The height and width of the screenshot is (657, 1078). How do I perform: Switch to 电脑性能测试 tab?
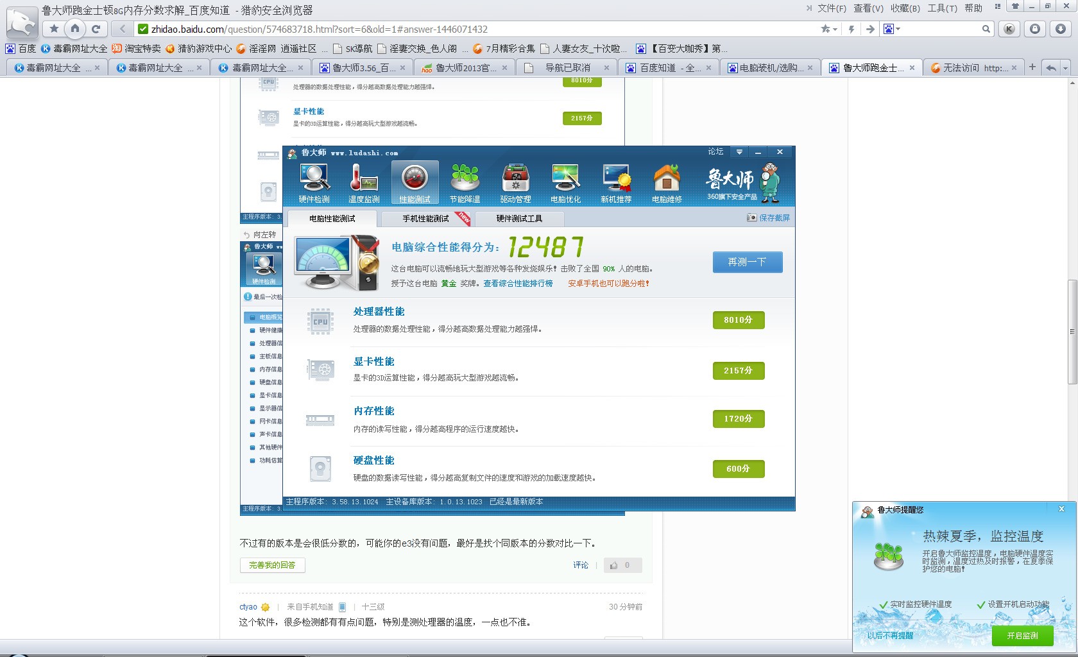[x=332, y=219]
